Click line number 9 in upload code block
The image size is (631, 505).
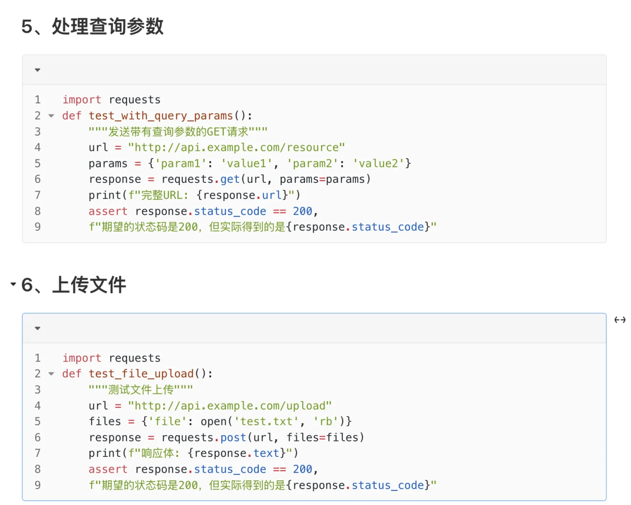[x=37, y=485]
